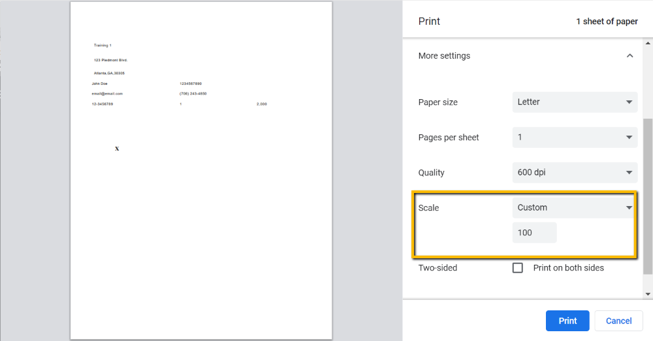Enable the Two-sided printing checkbox
Image resolution: width=653 pixels, height=341 pixels.
[x=518, y=268]
